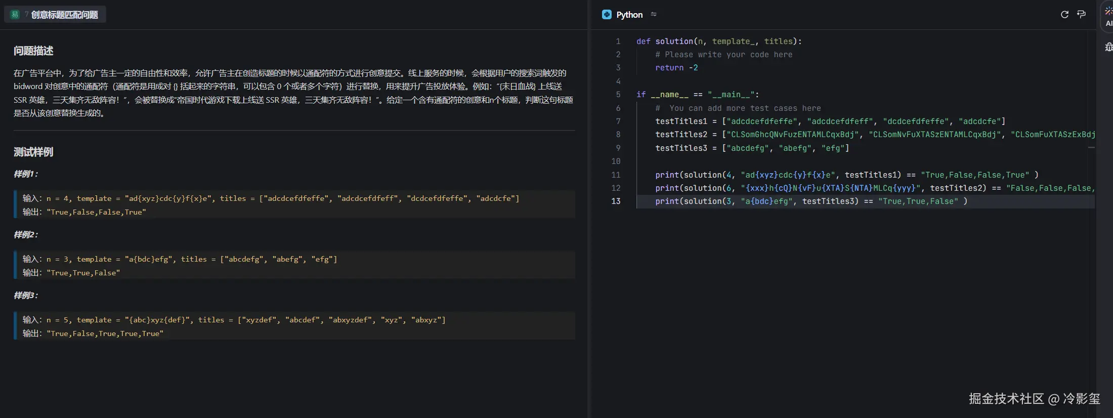Screen dimensions: 1113x418
Task: Click the sample 3 input line with n = 5
Action: [234, 320]
